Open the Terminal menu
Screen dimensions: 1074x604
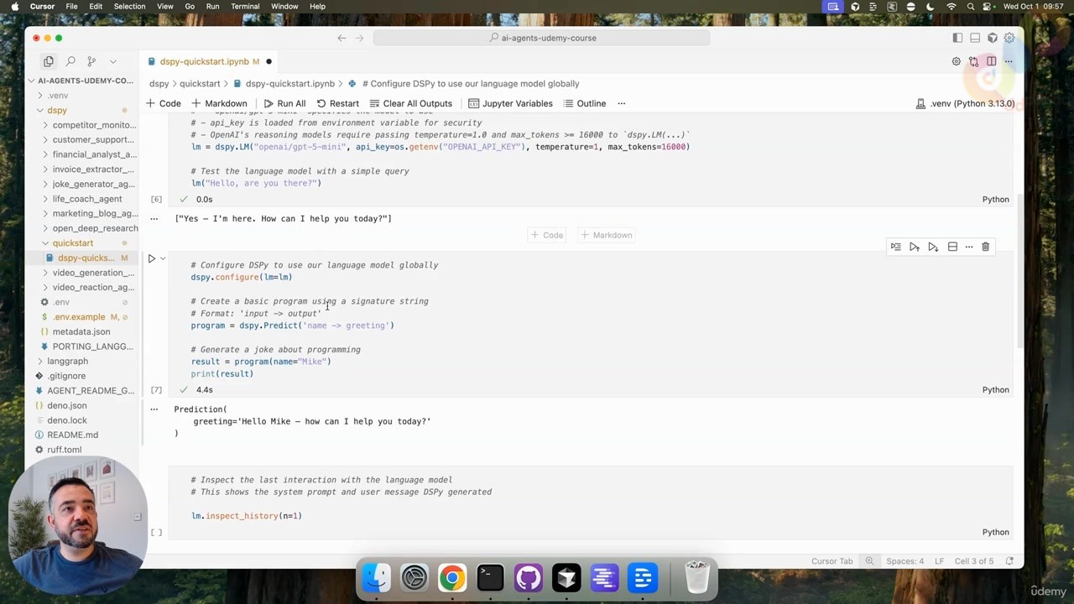click(245, 7)
